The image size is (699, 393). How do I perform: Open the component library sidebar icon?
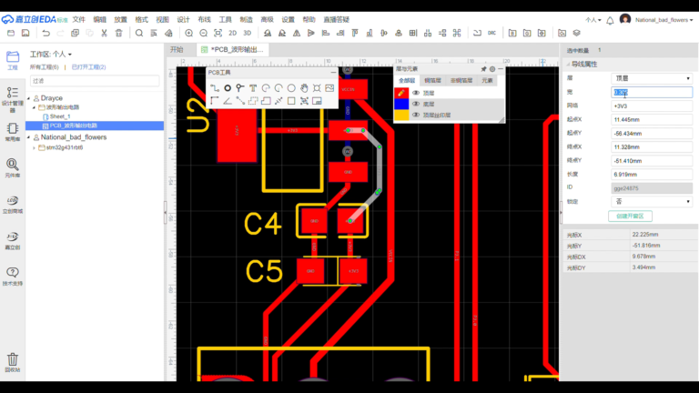(x=13, y=168)
